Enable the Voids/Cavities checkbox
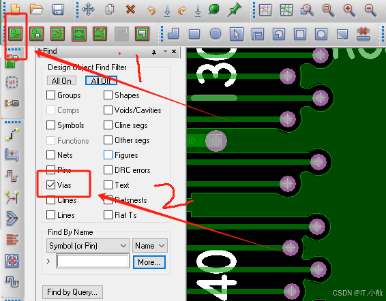 point(108,110)
